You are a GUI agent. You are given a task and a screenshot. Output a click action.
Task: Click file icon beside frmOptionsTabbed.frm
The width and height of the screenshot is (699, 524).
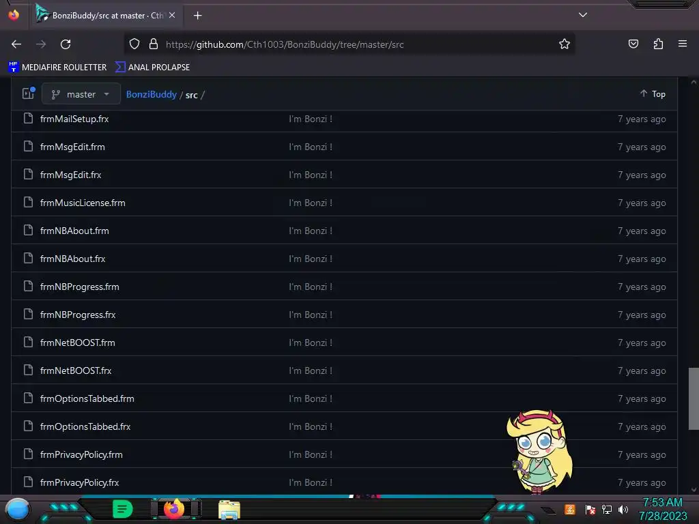[x=28, y=398]
